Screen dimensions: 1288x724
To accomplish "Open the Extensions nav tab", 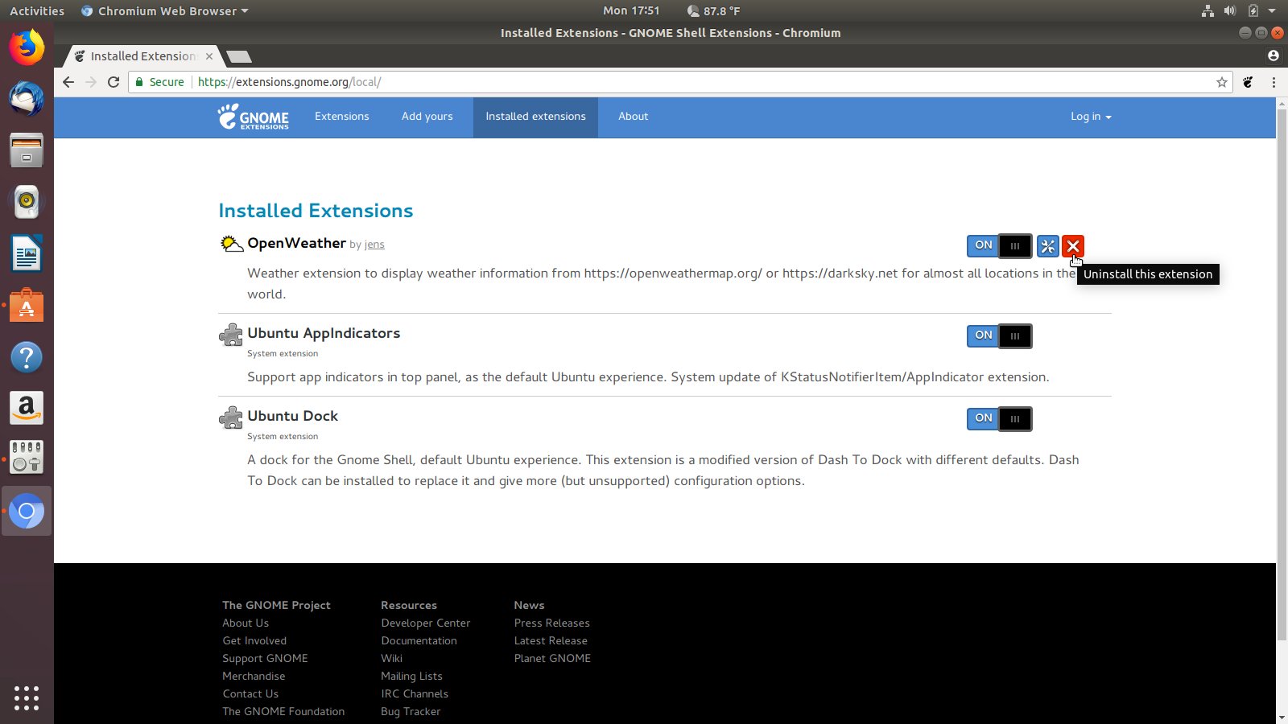I will point(341,117).
